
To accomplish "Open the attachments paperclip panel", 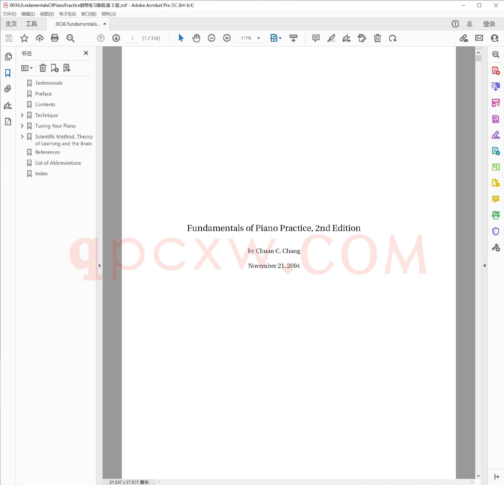I will click(x=8, y=89).
